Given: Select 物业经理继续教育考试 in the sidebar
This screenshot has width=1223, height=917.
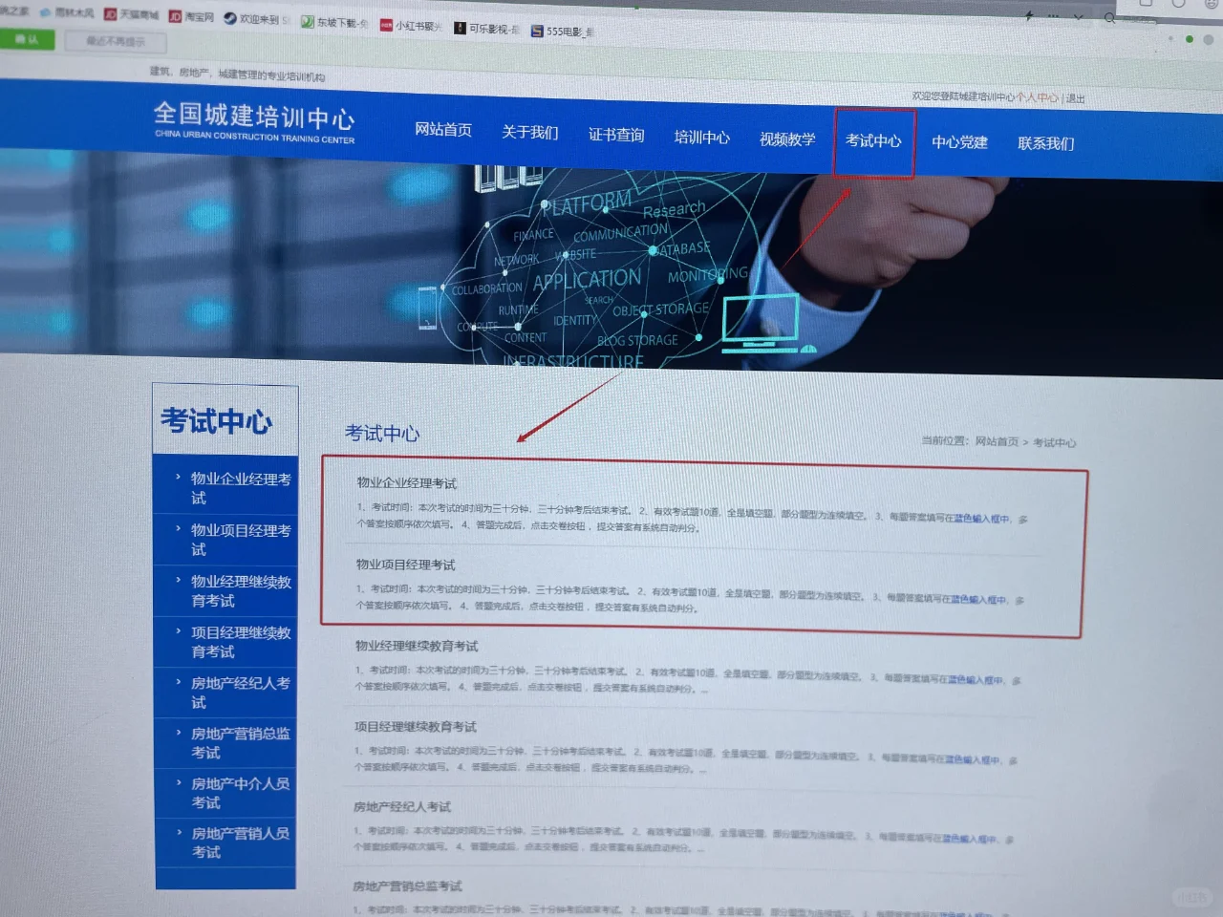Looking at the screenshot, I should (x=225, y=591).
